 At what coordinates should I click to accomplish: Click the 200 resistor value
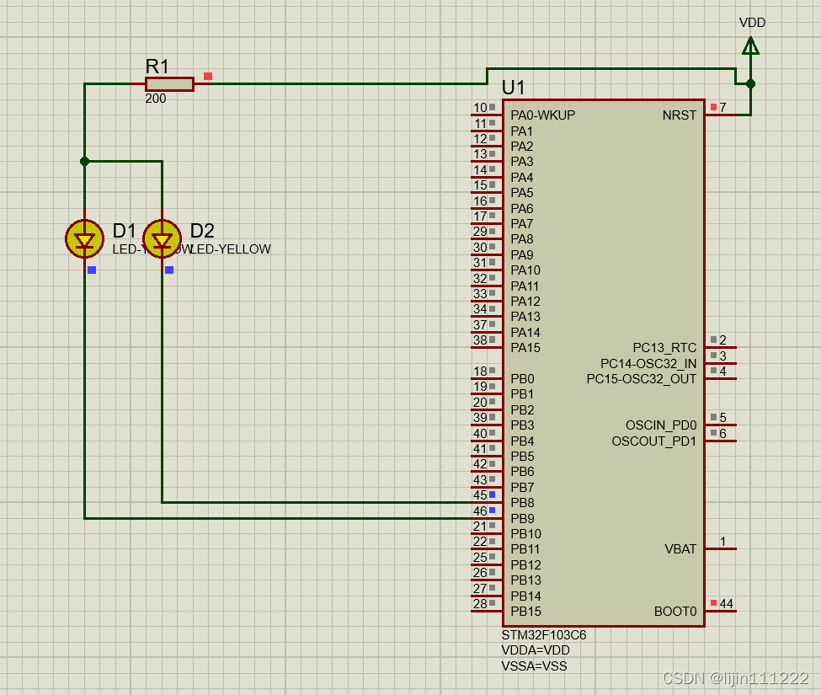point(156,99)
